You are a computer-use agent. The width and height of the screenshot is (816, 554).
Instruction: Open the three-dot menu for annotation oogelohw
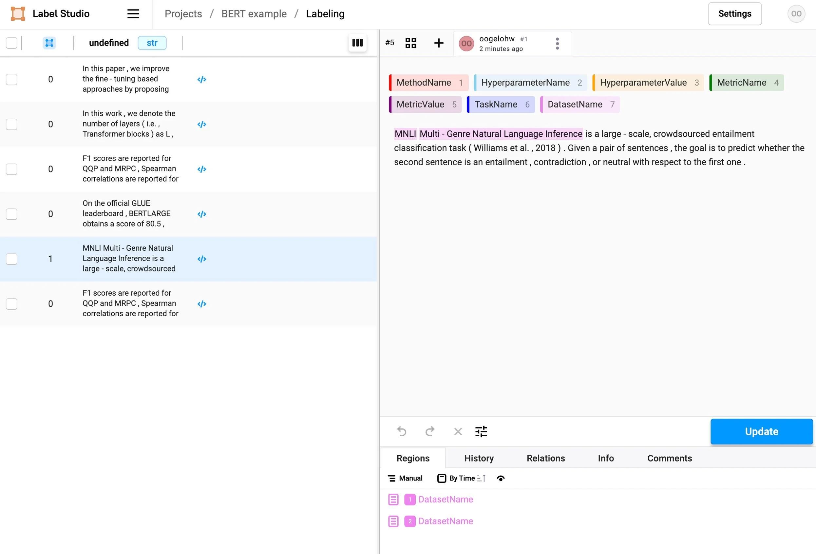point(557,43)
